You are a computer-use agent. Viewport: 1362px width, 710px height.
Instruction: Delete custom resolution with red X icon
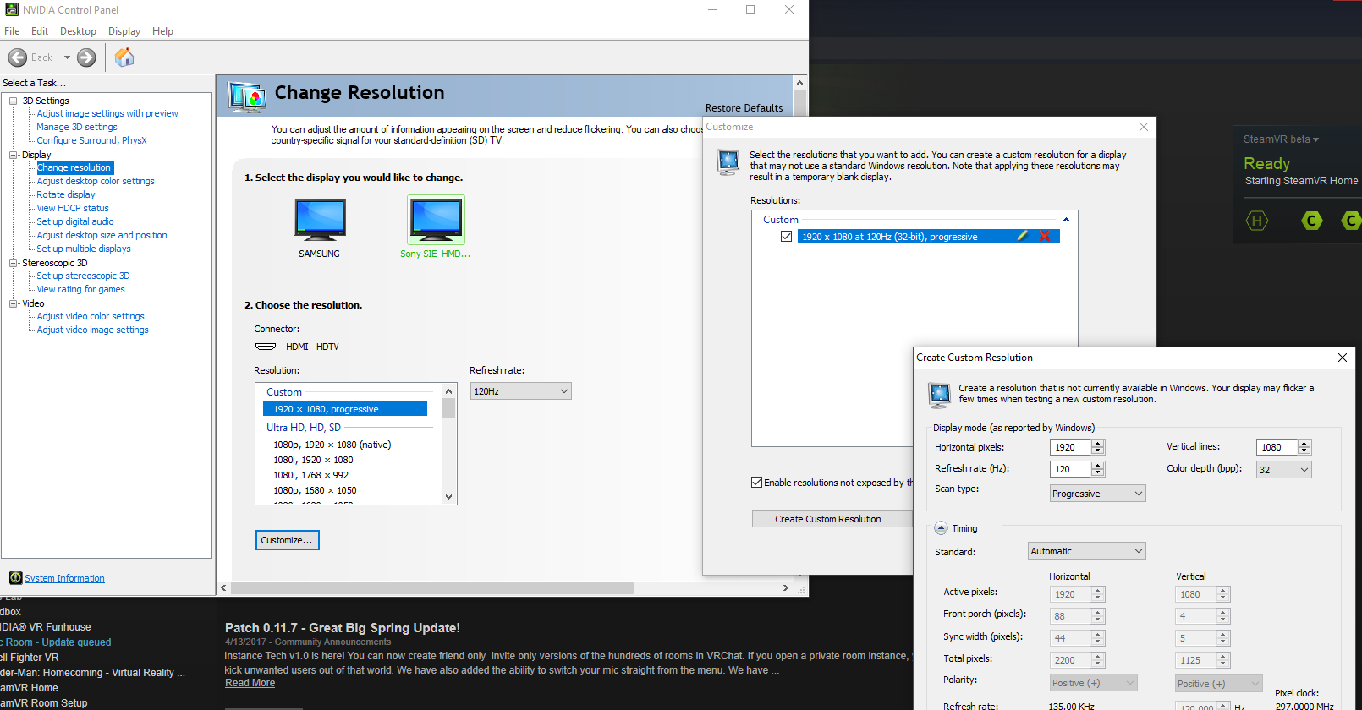[1045, 237]
